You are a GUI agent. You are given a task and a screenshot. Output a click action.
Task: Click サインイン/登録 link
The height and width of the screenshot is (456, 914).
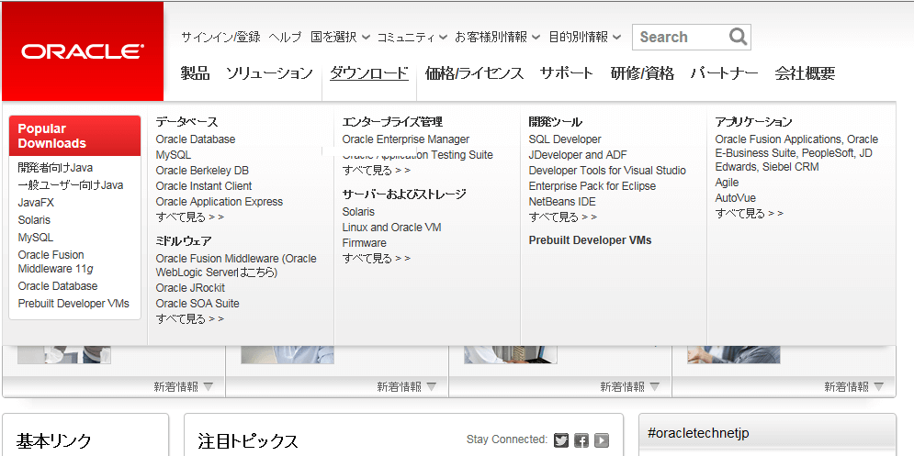tap(221, 38)
